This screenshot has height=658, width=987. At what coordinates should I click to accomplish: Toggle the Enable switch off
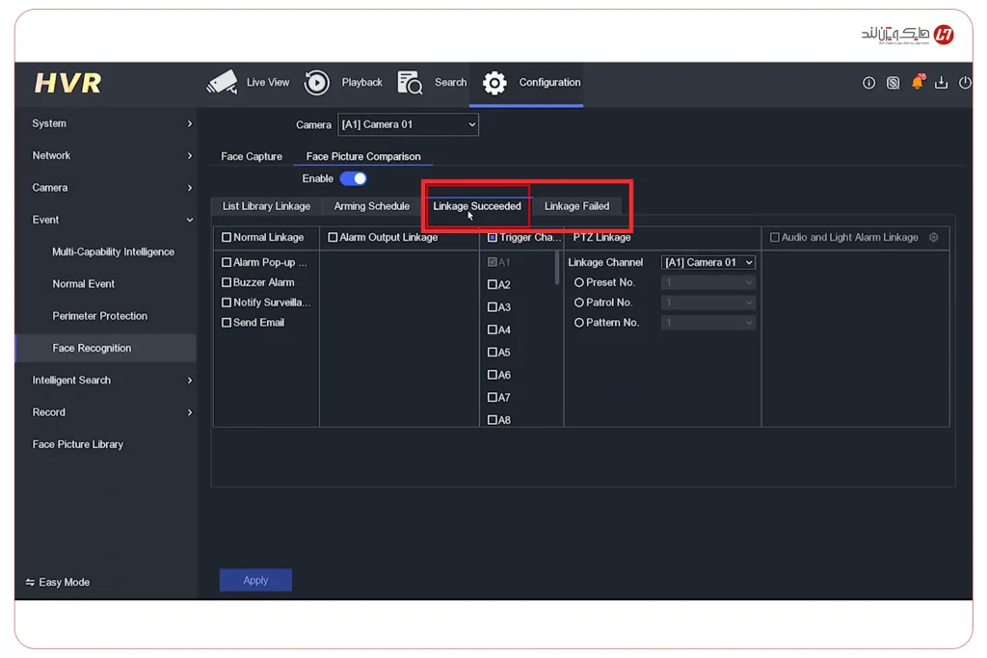(353, 178)
